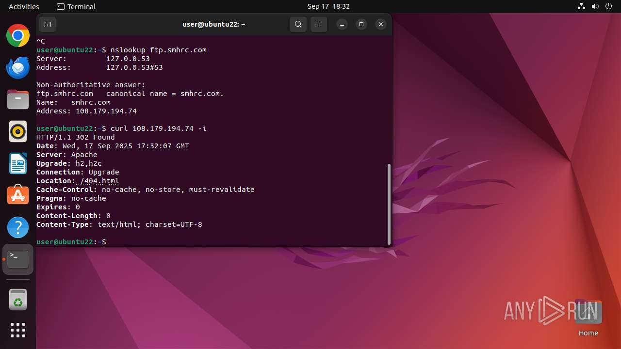Screen dimensions: 621x349
Task: Open the Files manager in dock
Action: (18, 99)
